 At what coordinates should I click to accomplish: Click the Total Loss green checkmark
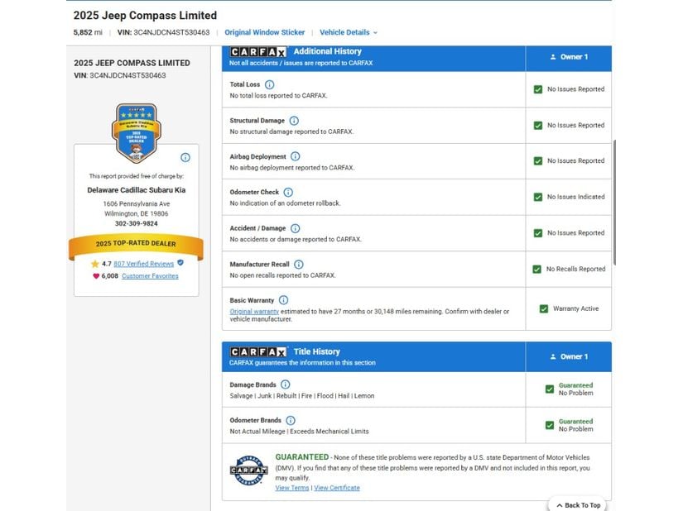pos(538,89)
